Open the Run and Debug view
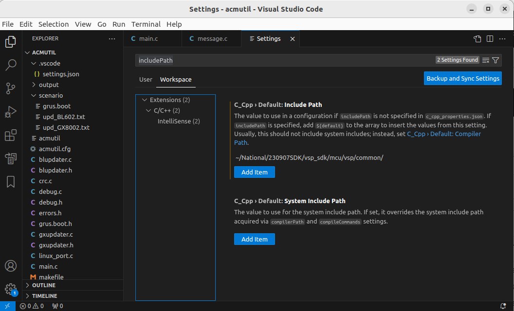The height and width of the screenshot is (311, 514). (11, 112)
